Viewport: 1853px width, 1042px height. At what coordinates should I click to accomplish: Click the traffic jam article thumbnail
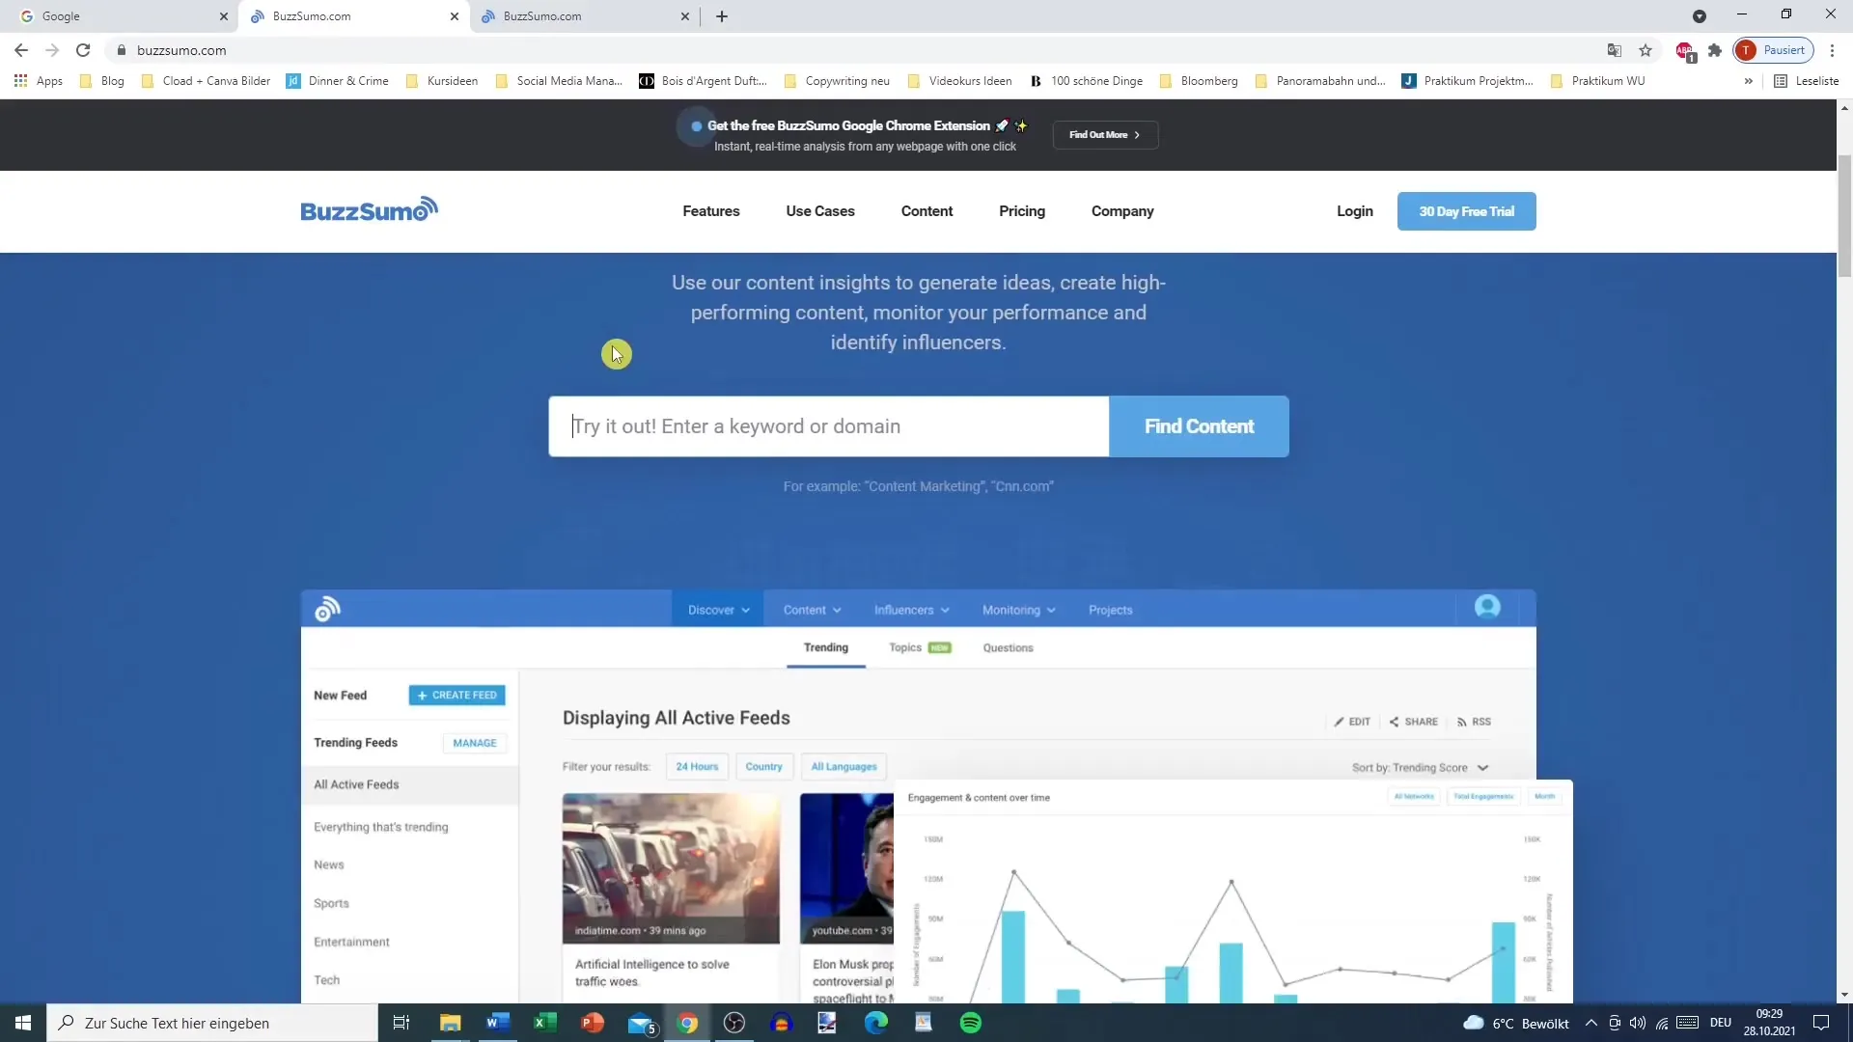(671, 867)
